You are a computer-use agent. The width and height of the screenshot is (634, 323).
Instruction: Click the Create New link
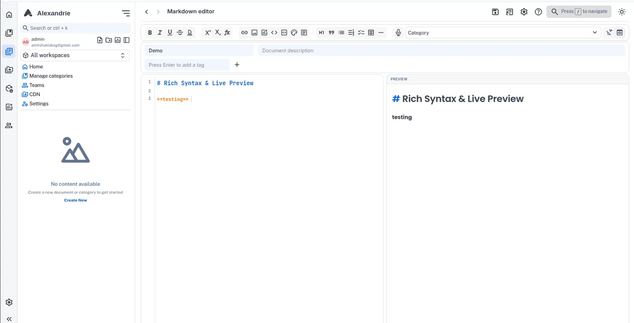pos(75,200)
